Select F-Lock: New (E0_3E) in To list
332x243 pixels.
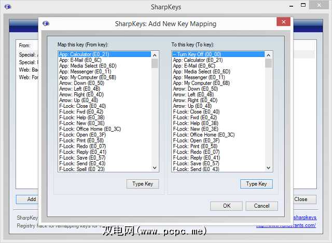[218, 129]
